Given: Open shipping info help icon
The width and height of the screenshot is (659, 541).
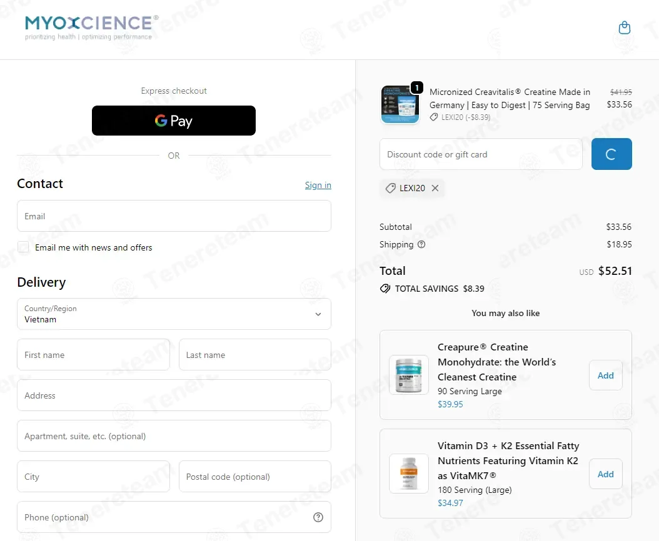Looking at the screenshot, I should pyautogui.click(x=421, y=244).
